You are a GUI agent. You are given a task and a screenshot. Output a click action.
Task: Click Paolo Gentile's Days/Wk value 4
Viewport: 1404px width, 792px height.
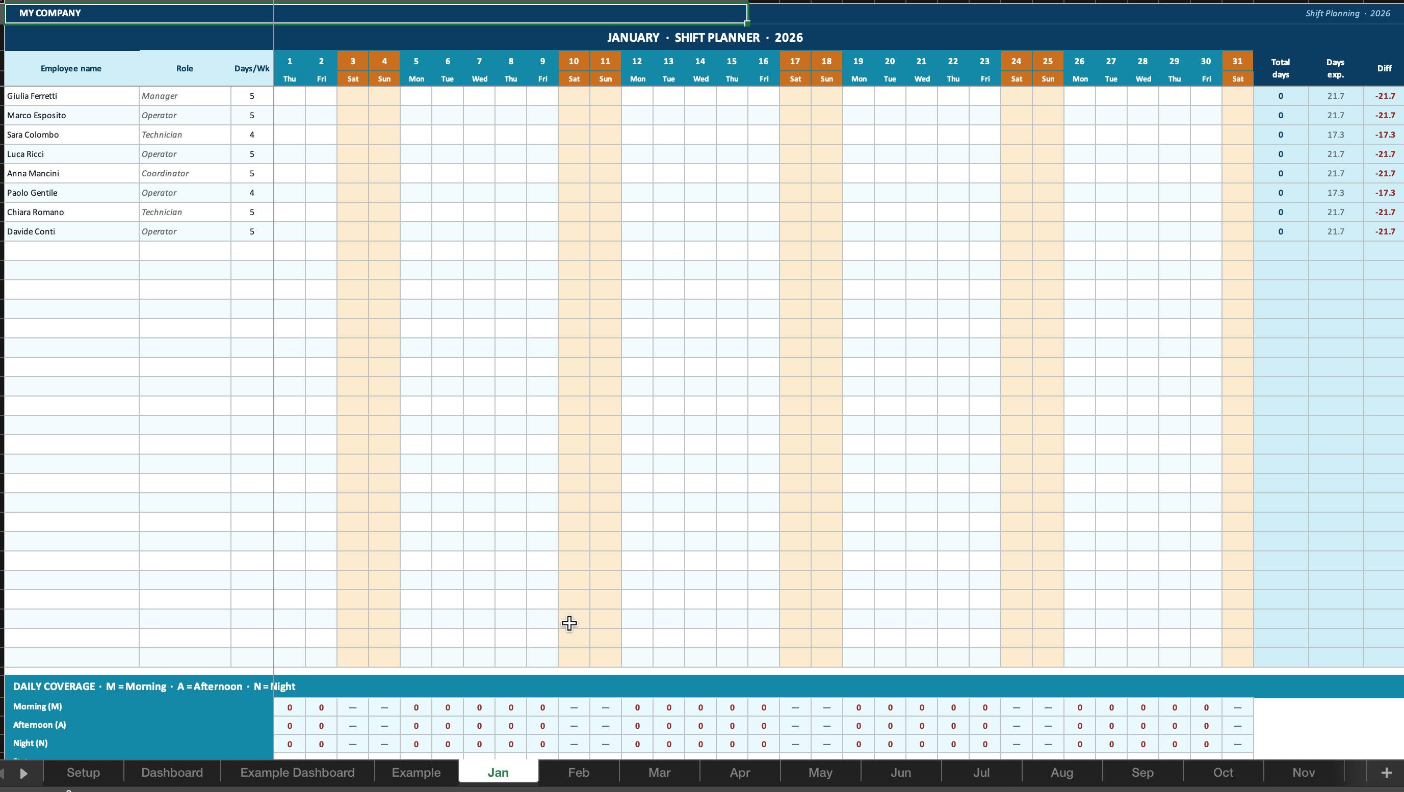pyautogui.click(x=252, y=193)
